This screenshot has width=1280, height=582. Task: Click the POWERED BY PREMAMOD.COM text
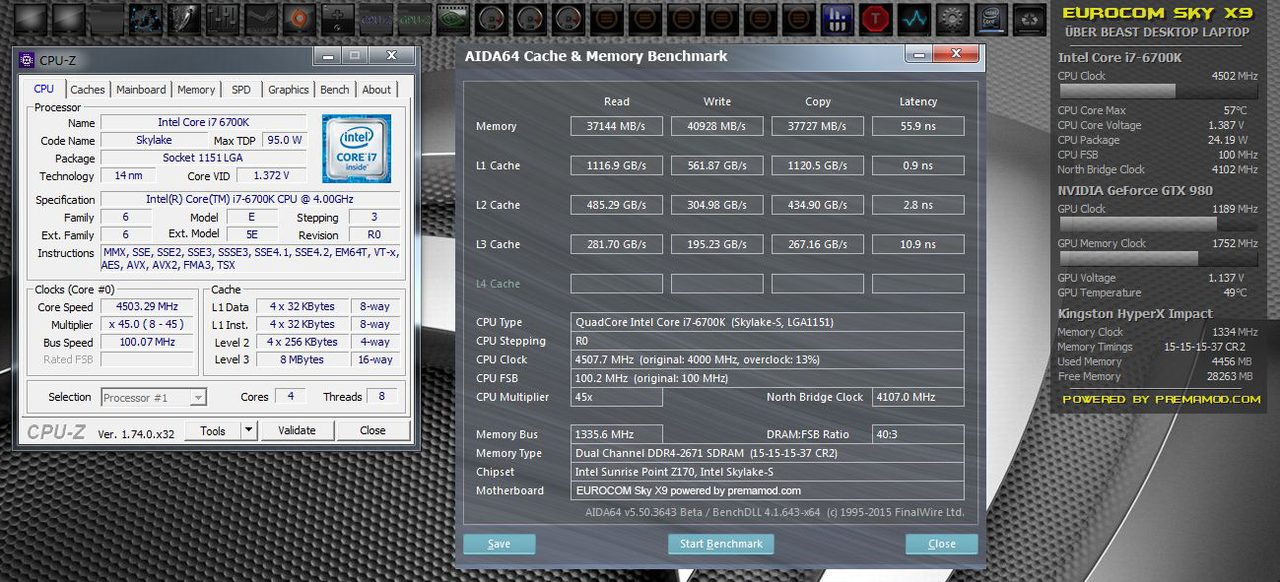pos(1161,399)
